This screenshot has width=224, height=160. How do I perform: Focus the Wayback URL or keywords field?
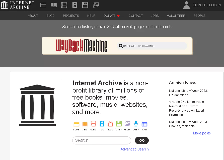152,46
